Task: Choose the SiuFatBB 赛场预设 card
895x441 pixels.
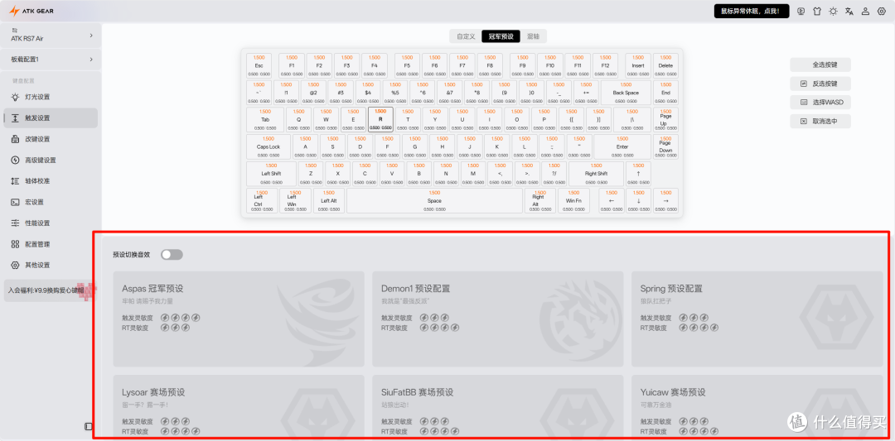Action: pos(498,407)
